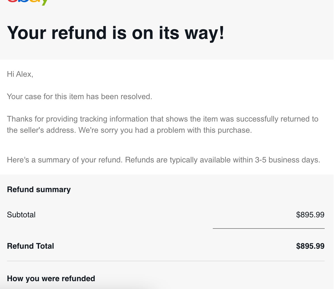This screenshot has width=335, height=289.
Task: Click 'Here's a summary of your refund' text
Action: [x=65, y=160]
